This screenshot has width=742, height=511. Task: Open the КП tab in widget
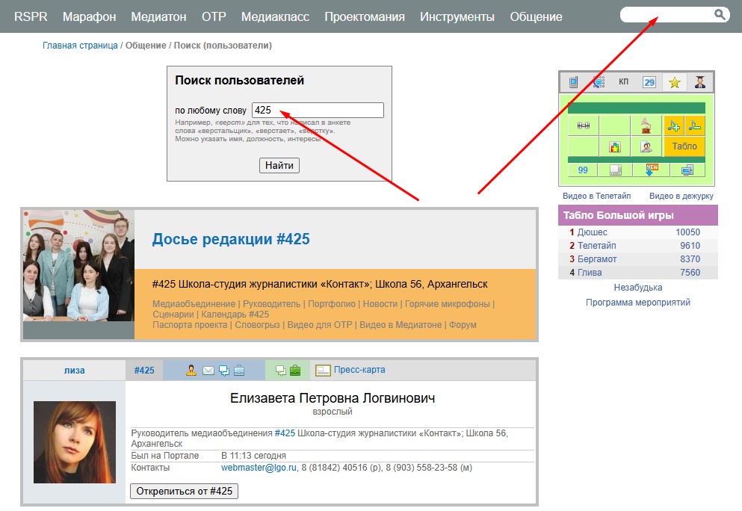[623, 82]
